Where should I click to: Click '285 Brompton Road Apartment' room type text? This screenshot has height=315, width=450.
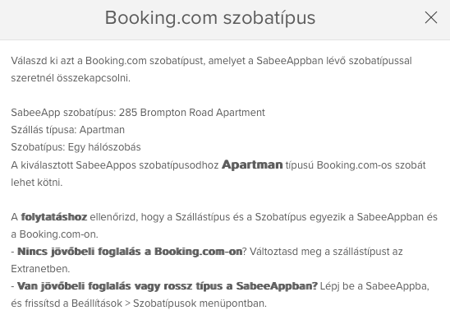coord(192,113)
